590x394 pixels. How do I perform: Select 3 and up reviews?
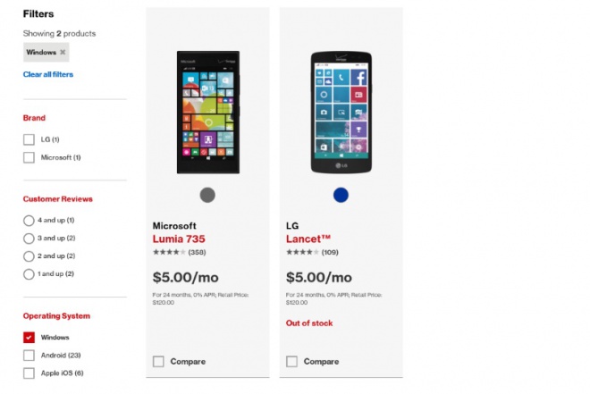(x=29, y=238)
